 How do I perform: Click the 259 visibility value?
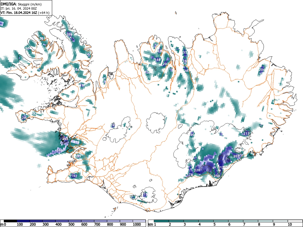(x=217, y=176)
